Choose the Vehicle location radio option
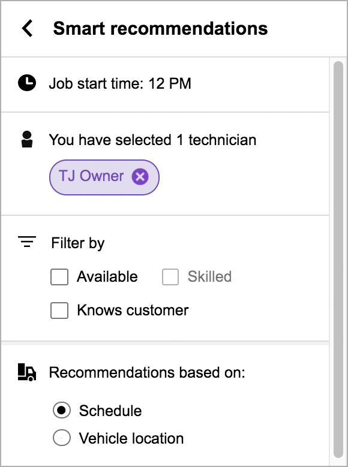This screenshot has width=348, height=467. point(62,438)
